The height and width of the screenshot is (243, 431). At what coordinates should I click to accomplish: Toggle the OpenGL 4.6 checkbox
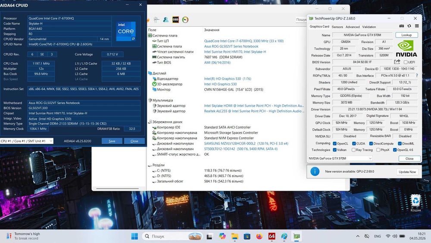[395, 150]
